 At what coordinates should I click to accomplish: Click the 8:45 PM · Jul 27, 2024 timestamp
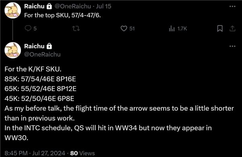[x=35, y=153]
